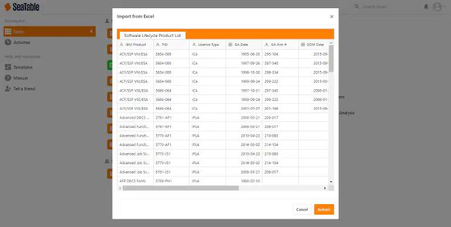Click the text type icon of GA Ann # column
451x227 pixels.
point(267,45)
